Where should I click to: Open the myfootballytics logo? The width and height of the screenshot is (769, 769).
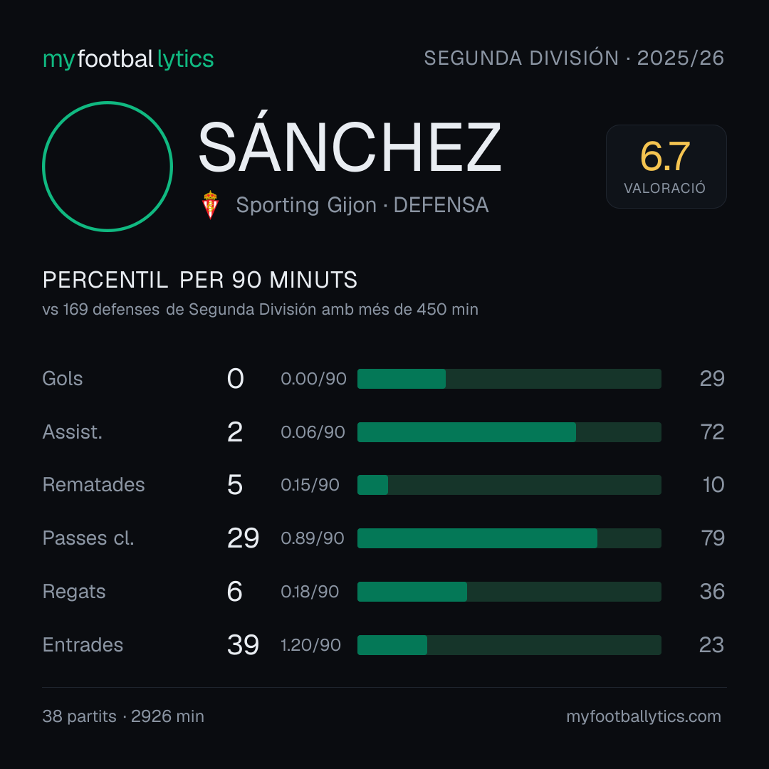[x=128, y=59]
